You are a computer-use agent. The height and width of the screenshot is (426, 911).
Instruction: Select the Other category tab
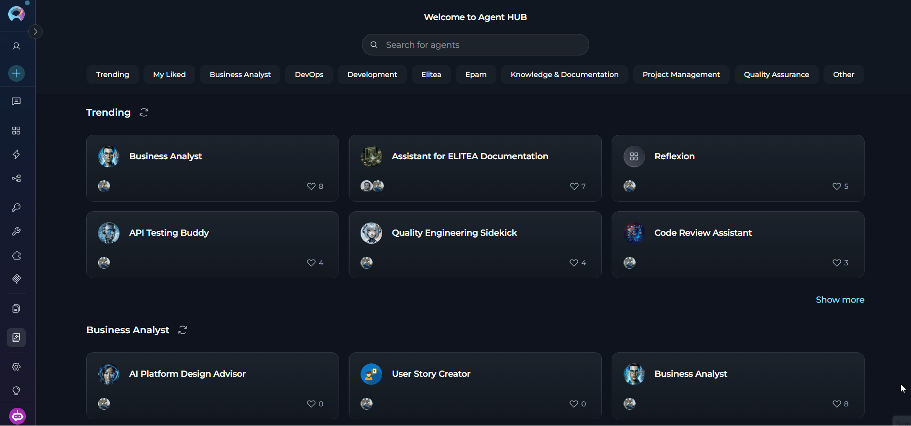click(x=844, y=75)
